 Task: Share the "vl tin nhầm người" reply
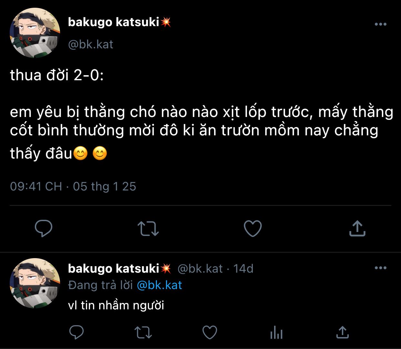pyautogui.click(x=343, y=332)
